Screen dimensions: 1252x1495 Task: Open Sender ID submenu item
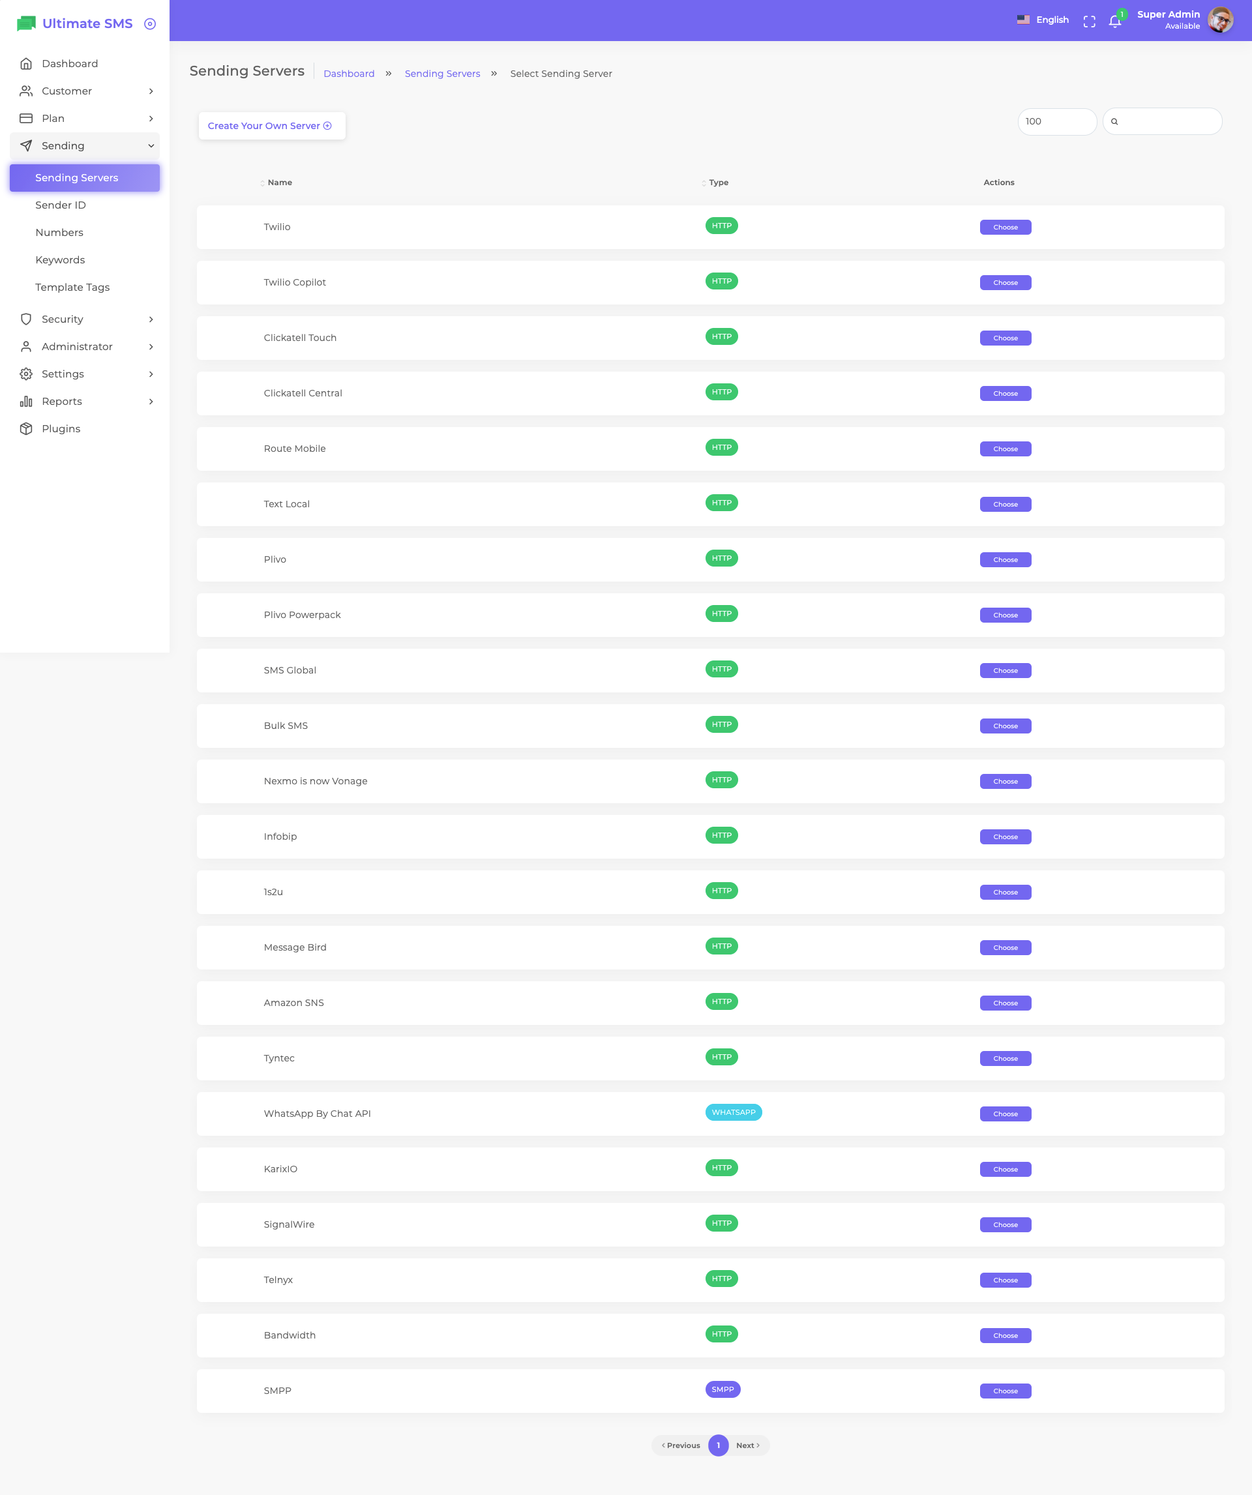click(x=85, y=205)
